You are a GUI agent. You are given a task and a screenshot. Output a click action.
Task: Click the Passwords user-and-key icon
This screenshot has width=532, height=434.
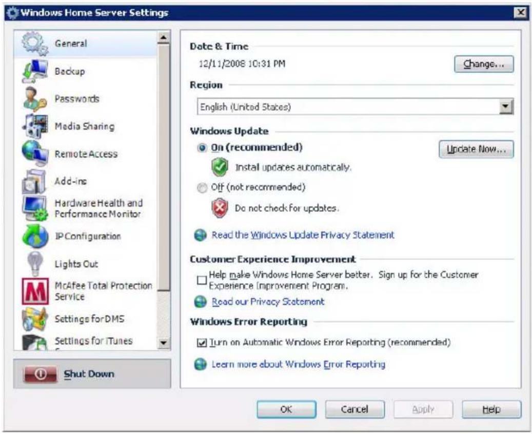click(34, 98)
